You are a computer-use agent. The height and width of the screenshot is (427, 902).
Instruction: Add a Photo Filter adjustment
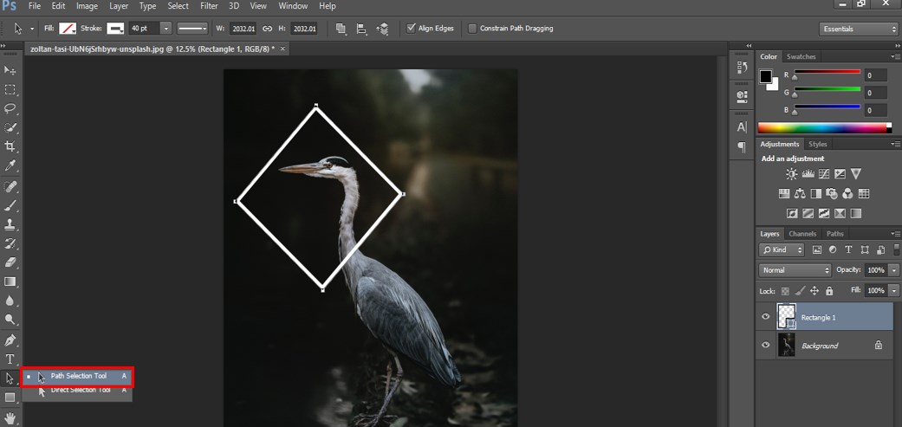pyautogui.click(x=832, y=194)
